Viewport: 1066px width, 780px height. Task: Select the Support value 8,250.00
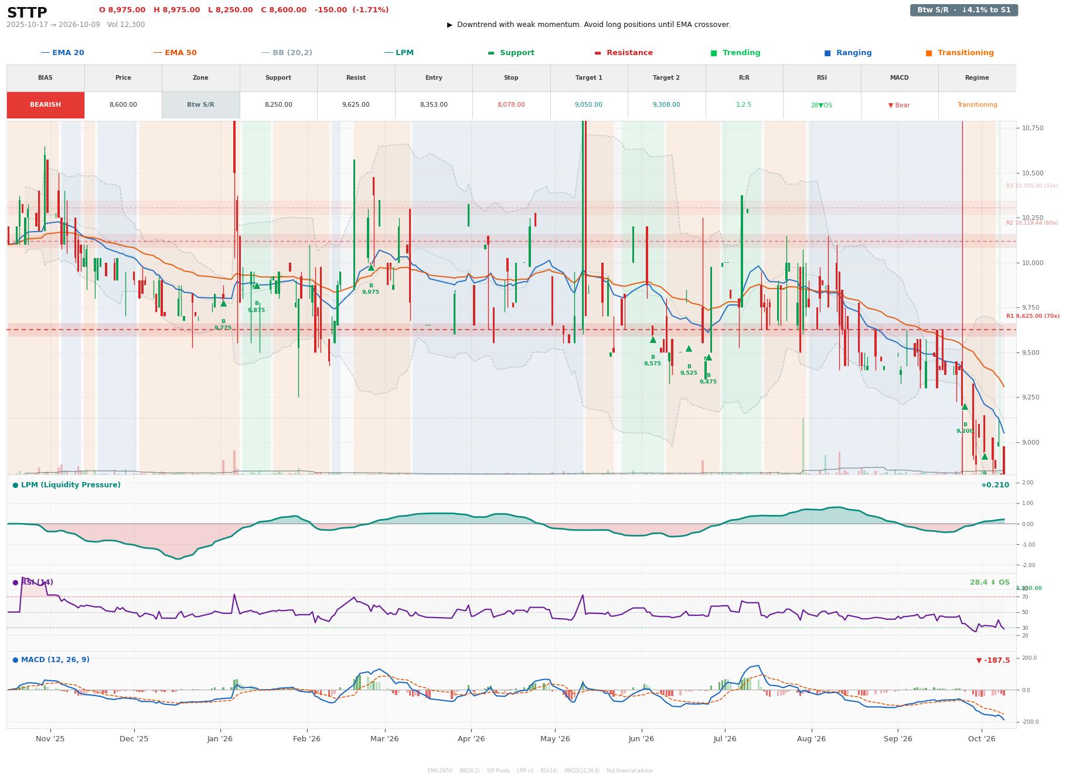[x=278, y=105]
